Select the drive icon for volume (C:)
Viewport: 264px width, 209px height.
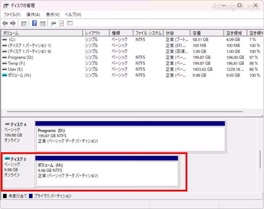pyautogui.click(x=5, y=40)
